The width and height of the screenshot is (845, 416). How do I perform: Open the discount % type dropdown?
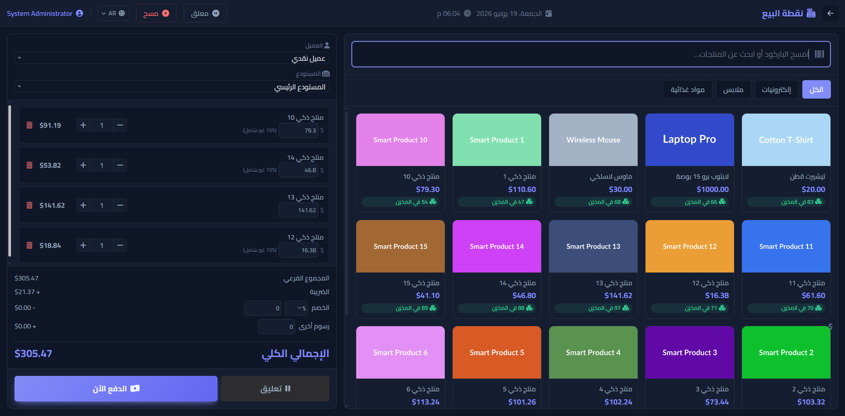[296, 308]
